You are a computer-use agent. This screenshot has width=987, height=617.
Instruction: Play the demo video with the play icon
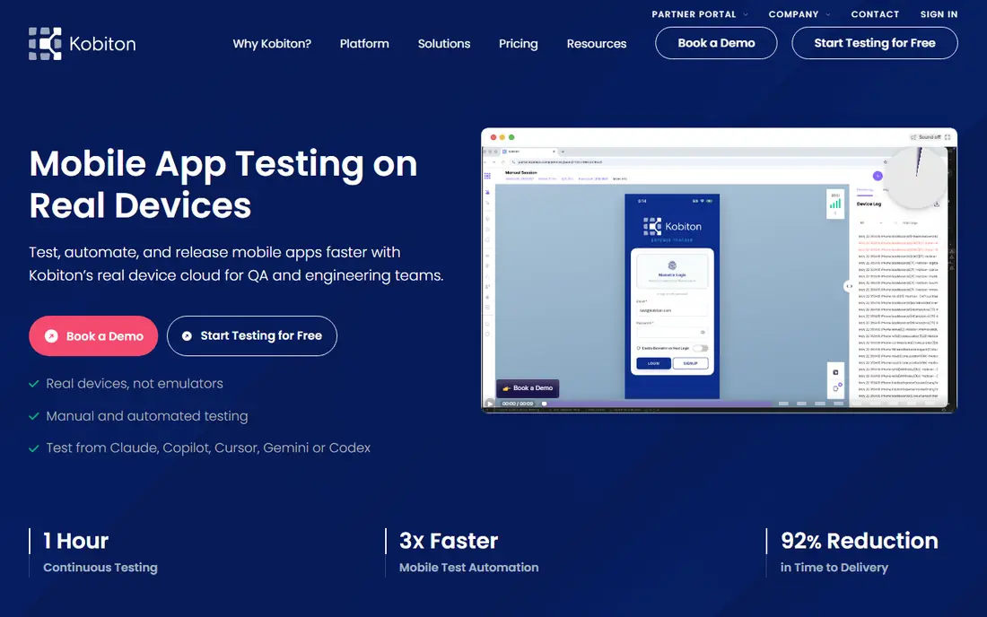click(490, 404)
